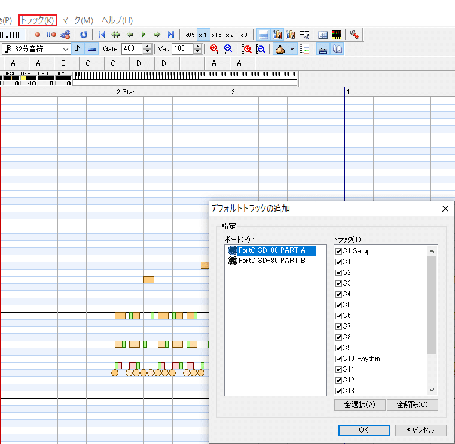Click the CHO level indicator

tap(46, 79)
